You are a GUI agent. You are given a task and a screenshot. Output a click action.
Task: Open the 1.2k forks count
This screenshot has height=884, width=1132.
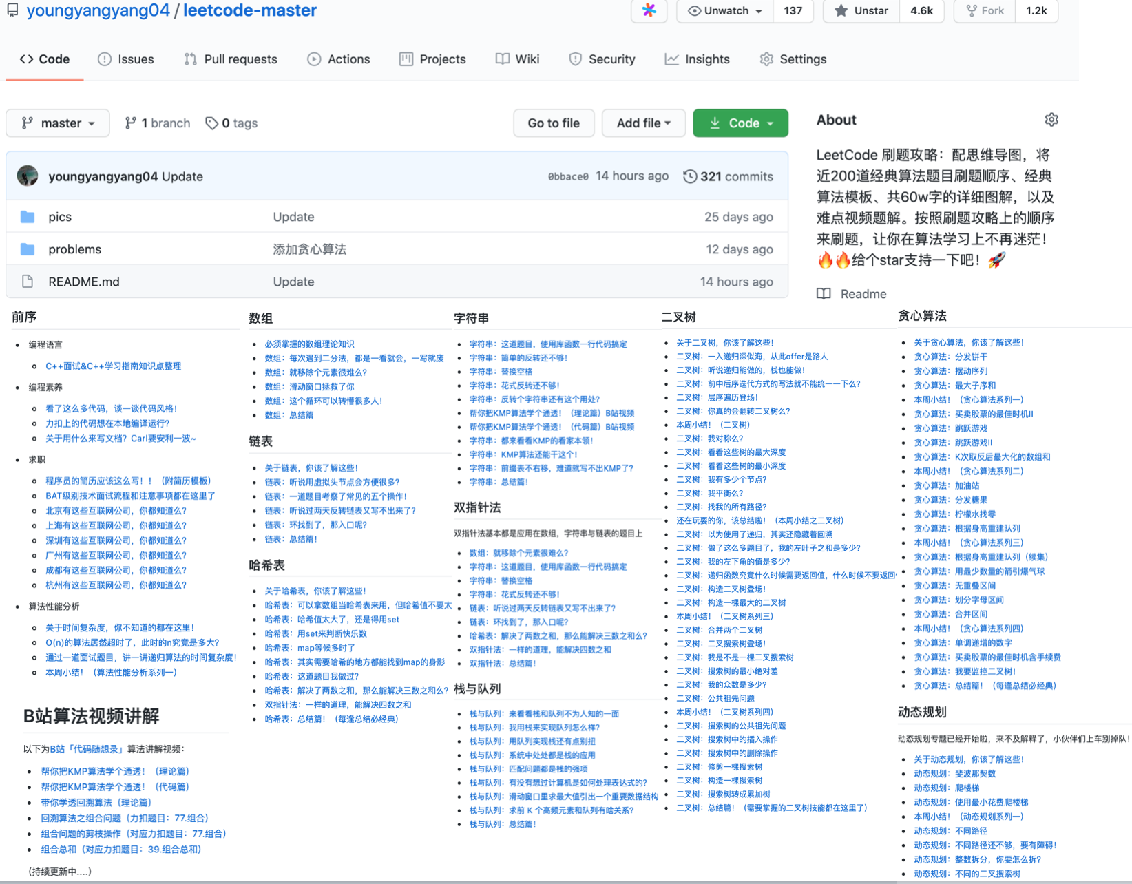[x=1036, y=10]
